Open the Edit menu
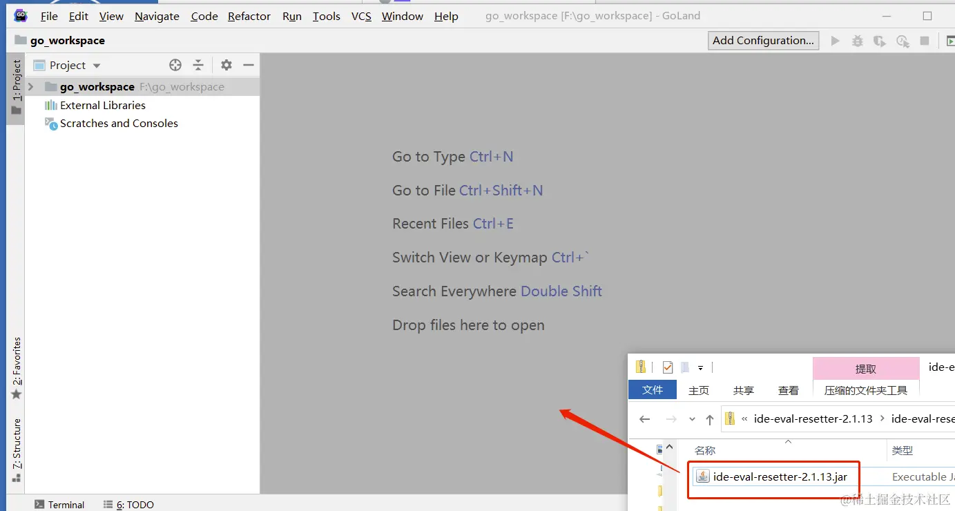This screenshot has height=511, width=955. 79,16
